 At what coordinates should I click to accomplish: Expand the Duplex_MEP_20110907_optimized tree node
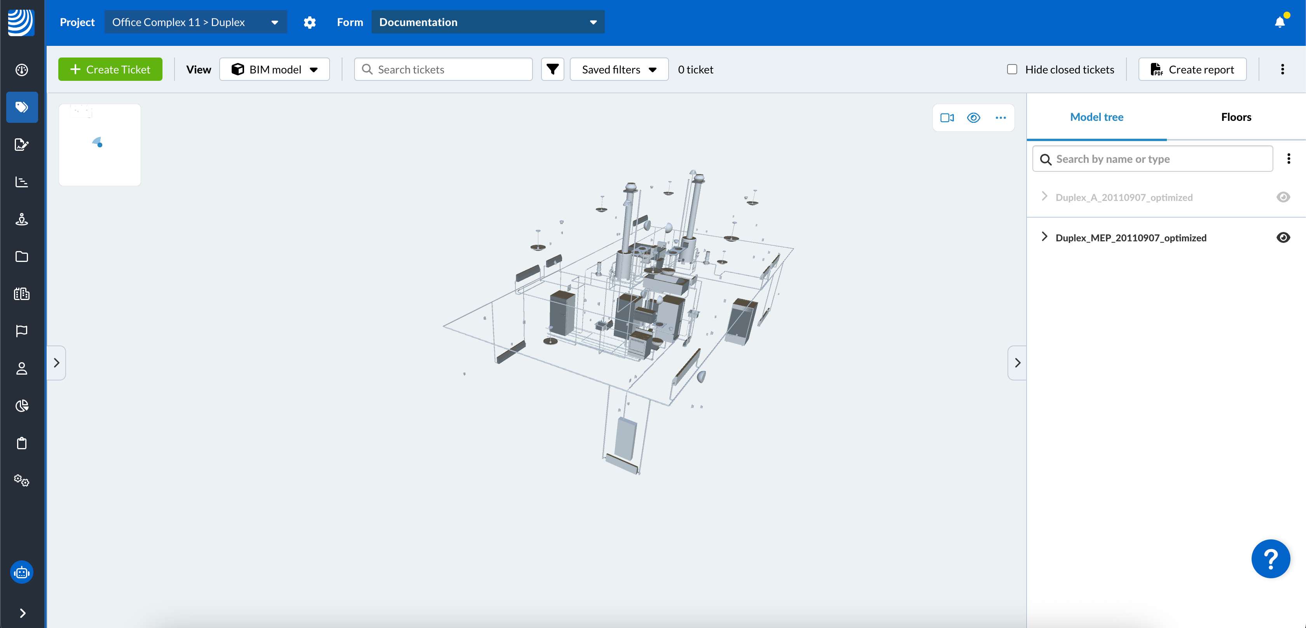coord(1044,237)
